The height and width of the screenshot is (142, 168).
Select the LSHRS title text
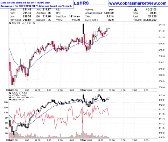click(81, 3)
